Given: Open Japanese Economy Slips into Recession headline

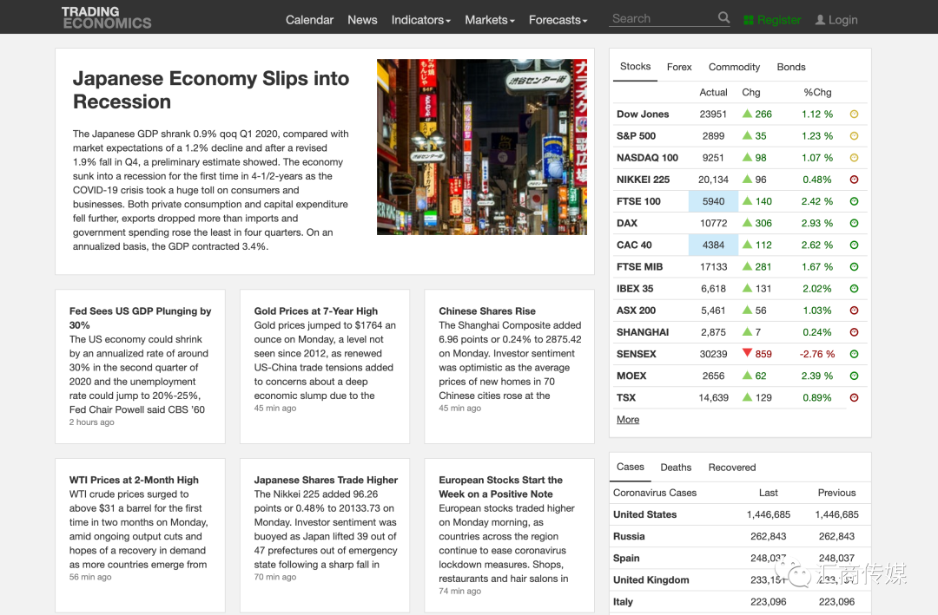Looking at the screenshot, I should coord(210,89).
